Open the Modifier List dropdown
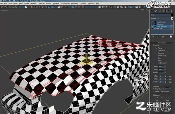This screenshot has height=114, width=175. tap(162, 18)
